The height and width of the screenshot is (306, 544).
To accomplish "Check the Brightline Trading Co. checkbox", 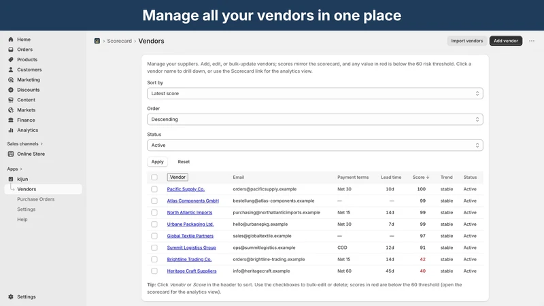I will pyautogui.click(x=154, y=260).
